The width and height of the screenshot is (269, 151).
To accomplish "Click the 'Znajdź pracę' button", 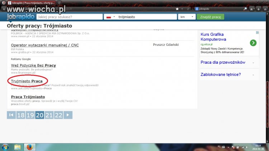I will [x=210, y=17].
